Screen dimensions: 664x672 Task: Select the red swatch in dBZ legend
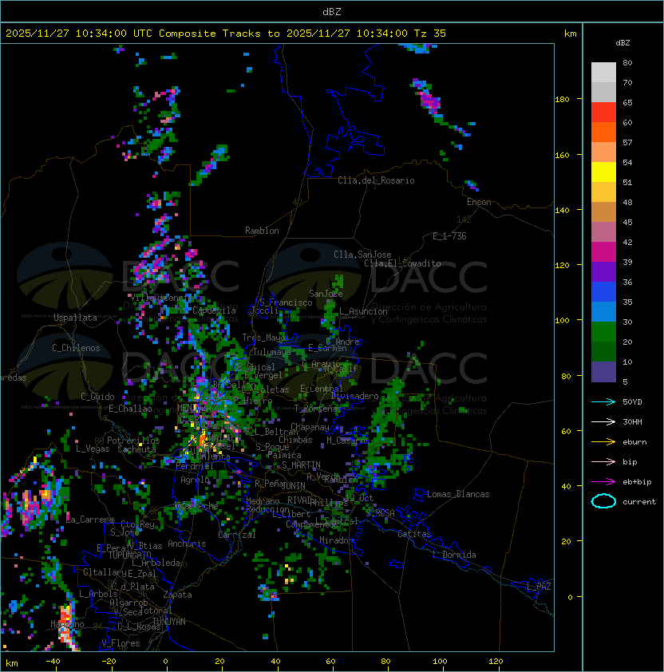[603, 112]
